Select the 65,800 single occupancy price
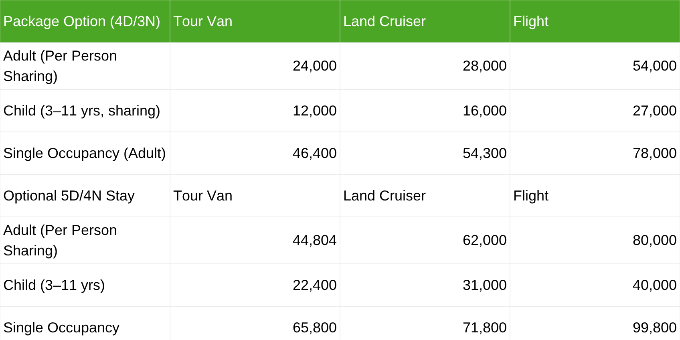Screen dimensions: 680x340 pyautogui.click(x=314, y=328)
